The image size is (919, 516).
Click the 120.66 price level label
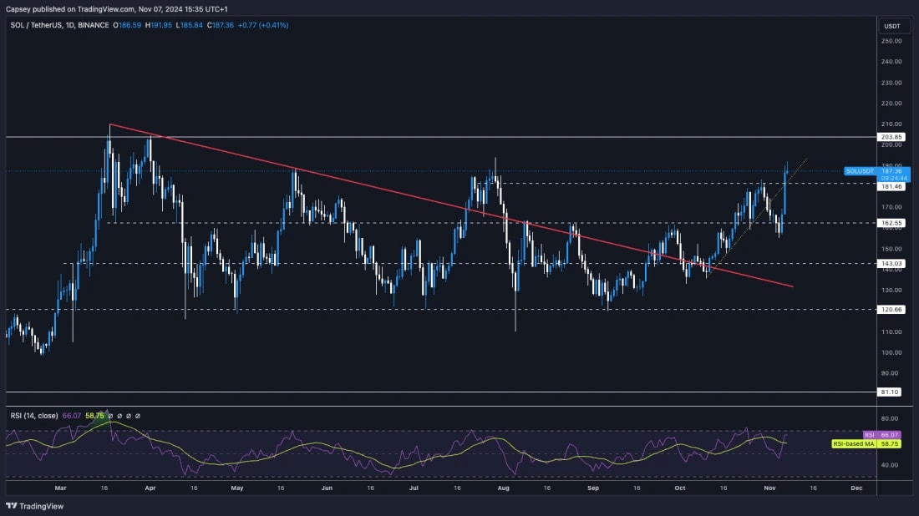890,309
